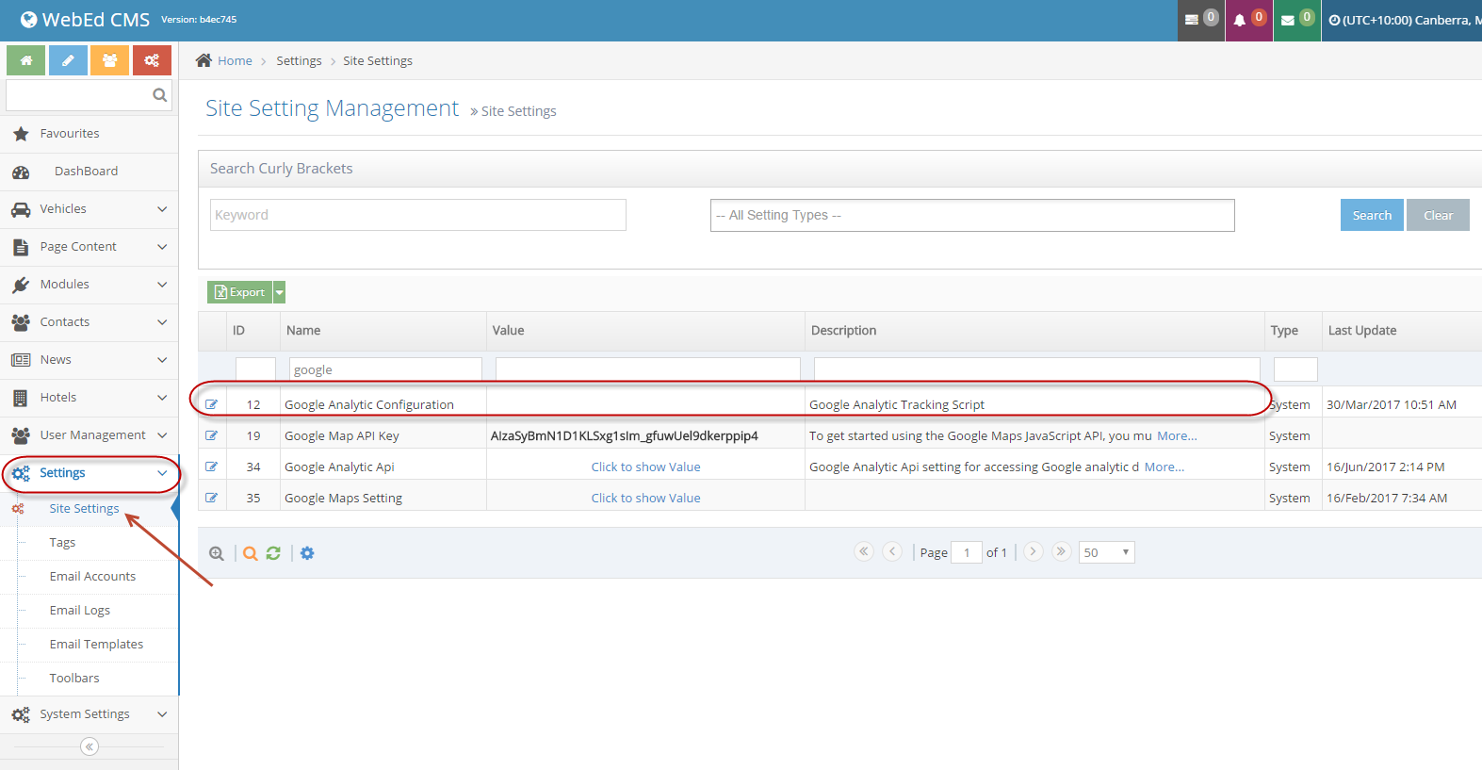The image size is (1482, 770).
Task: Open Email Templates in the sidebar
Action: pos(96,645)
